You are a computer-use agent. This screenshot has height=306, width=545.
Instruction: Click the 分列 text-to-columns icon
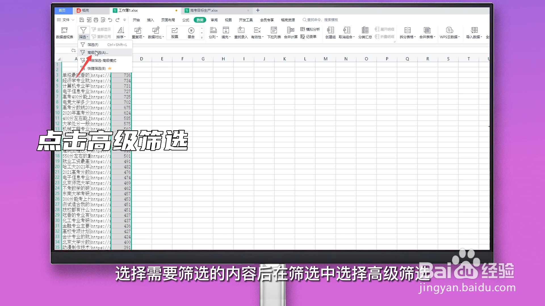pos(213,33)
